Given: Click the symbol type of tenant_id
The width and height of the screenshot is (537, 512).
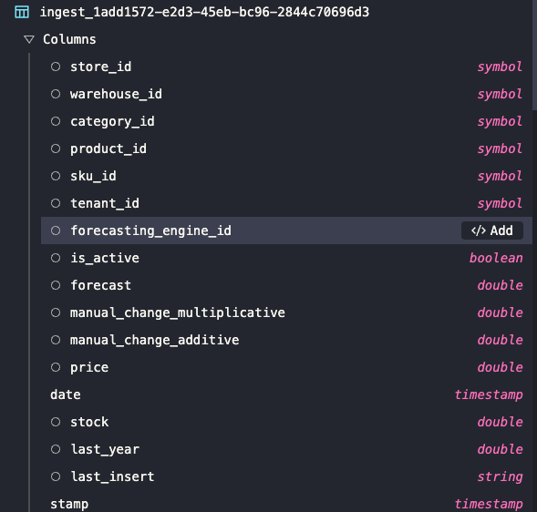Looking at the screenshot, I should click(500, 204).
